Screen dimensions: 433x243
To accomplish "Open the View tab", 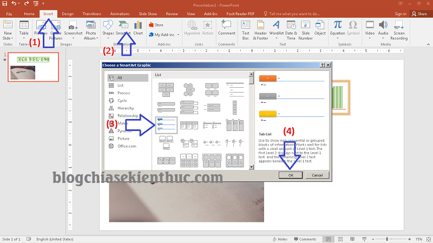I will tap(191, 14).
